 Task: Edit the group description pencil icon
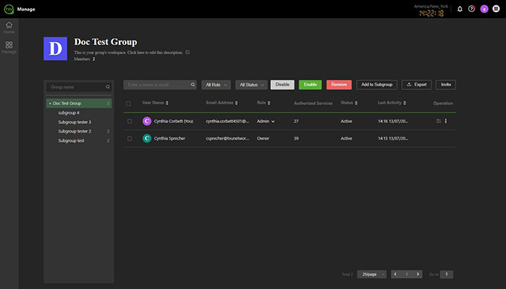187,52
